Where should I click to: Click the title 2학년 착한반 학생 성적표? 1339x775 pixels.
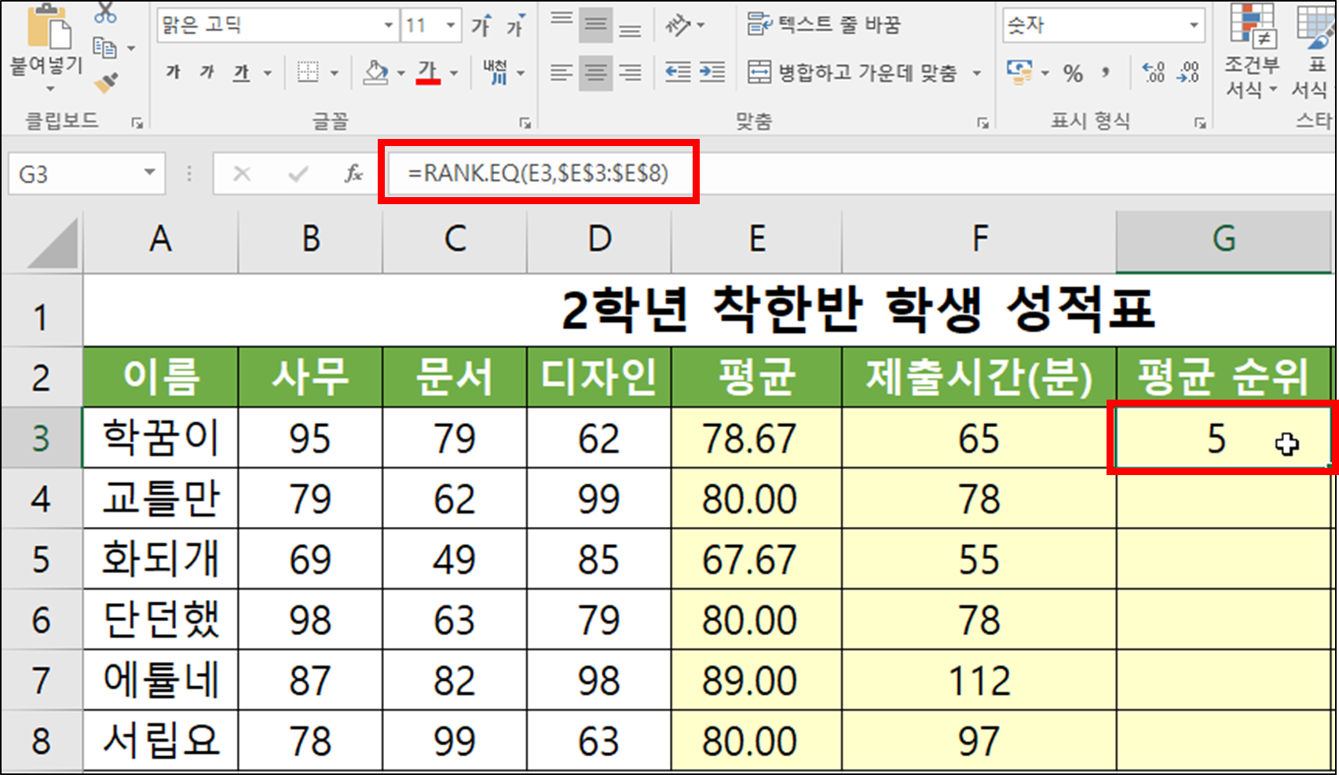[858, 309]
